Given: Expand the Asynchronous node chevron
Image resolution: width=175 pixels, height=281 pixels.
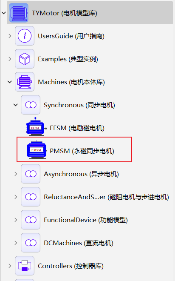Looking at the screenshot, I should coord(16,174).
